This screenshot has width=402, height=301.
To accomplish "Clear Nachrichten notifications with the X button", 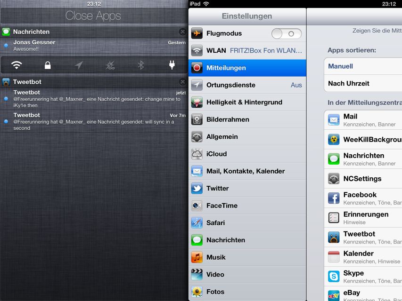I will point(182,32).
